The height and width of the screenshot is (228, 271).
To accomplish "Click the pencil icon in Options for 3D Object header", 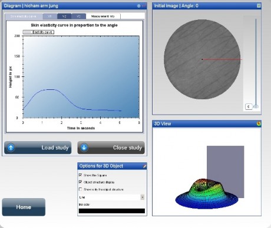I will 144,166.
